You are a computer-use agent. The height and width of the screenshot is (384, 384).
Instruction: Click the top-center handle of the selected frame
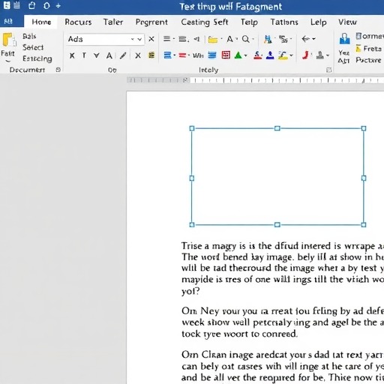(277, 128)
